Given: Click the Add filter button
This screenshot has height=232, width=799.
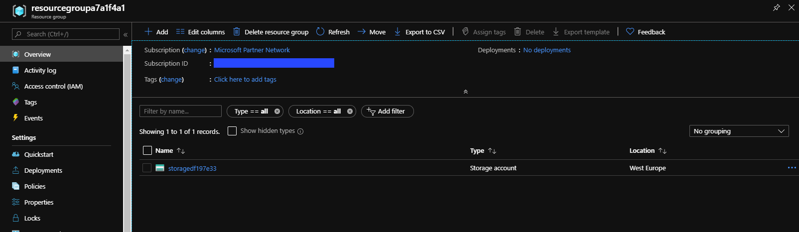Looking at the screenshot, I should tap(387, 112).
